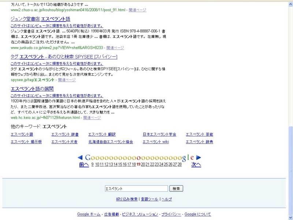Go to results page 22
Viewport: 293px width, 220px height.
(152, 164)
